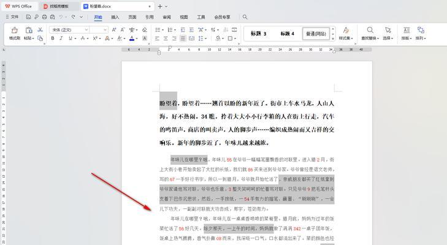The image size is (447, 245).
Task: Click the Clear Formatting eraser icon
Action: pos(145,29)
